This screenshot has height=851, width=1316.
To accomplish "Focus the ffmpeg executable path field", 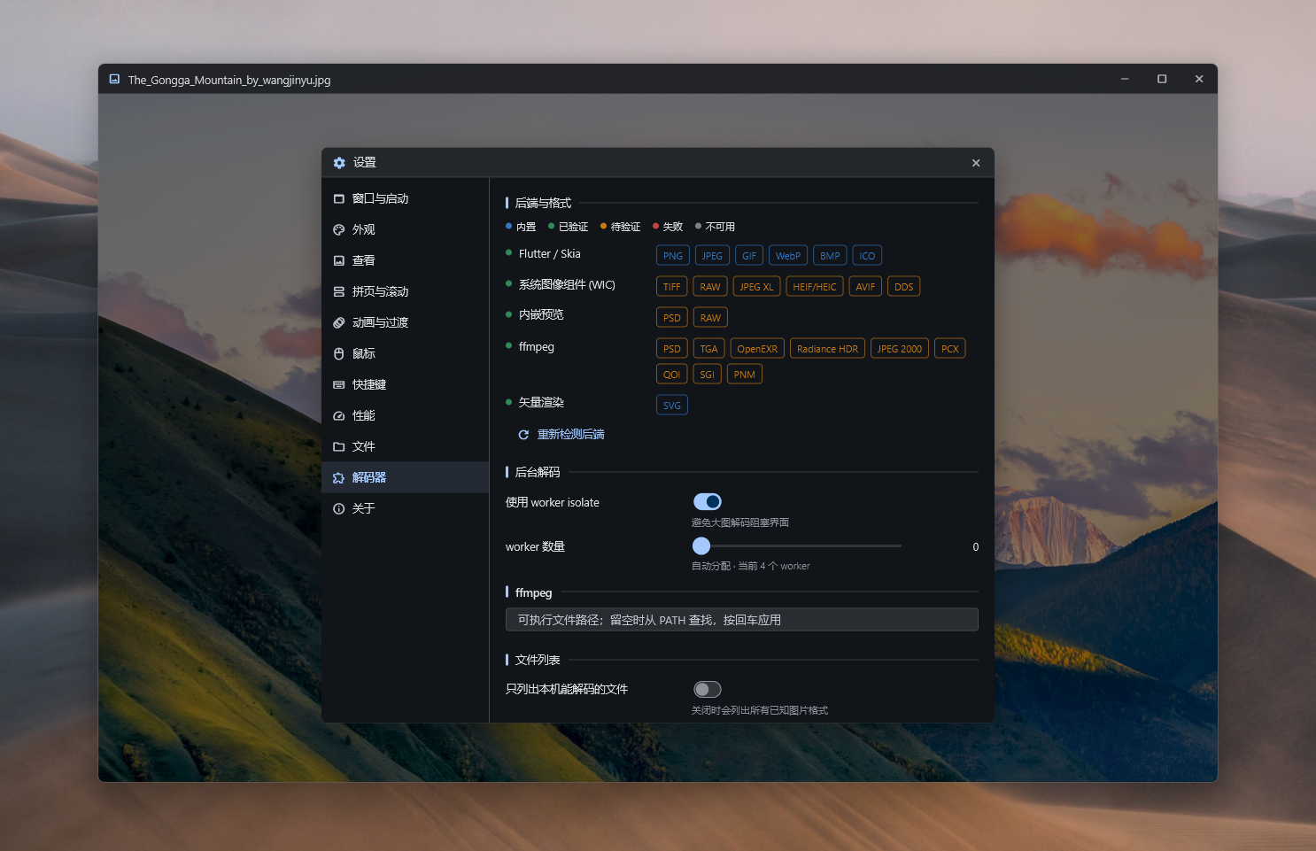I will (x=742, y=620).
